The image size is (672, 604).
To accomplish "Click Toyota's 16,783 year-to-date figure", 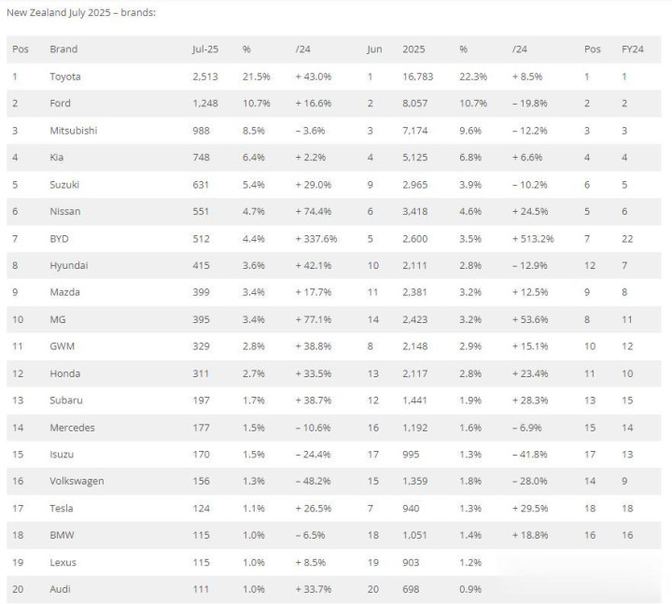I will click(417, 77).
